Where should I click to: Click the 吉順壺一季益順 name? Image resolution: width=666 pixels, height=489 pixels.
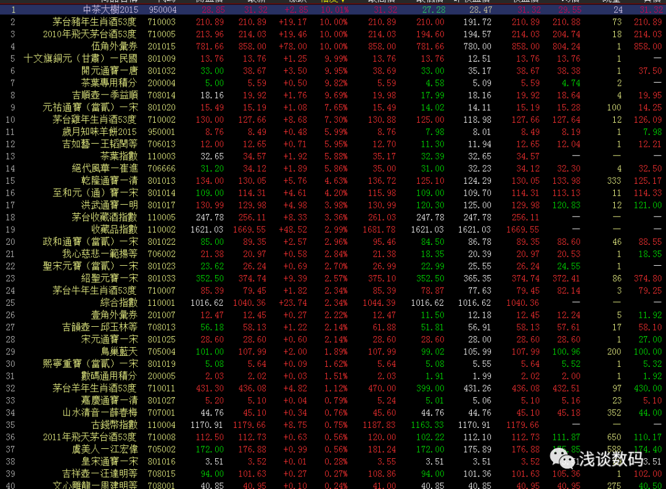coord(105,95)
